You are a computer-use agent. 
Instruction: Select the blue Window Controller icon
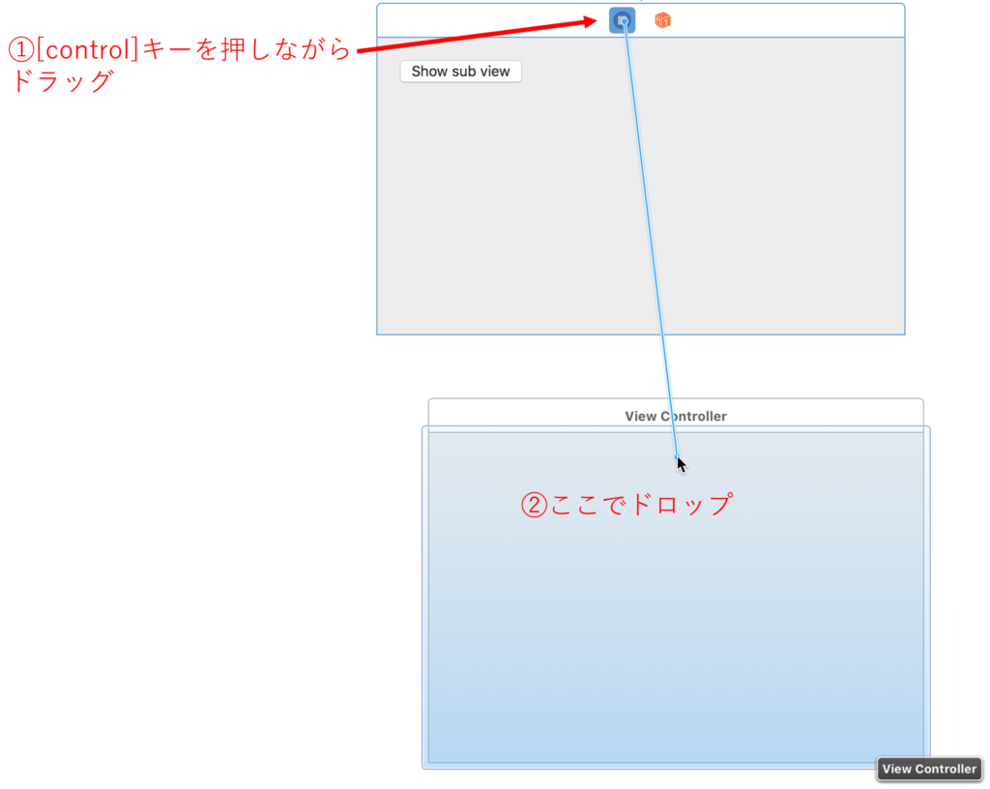point(622,20)
